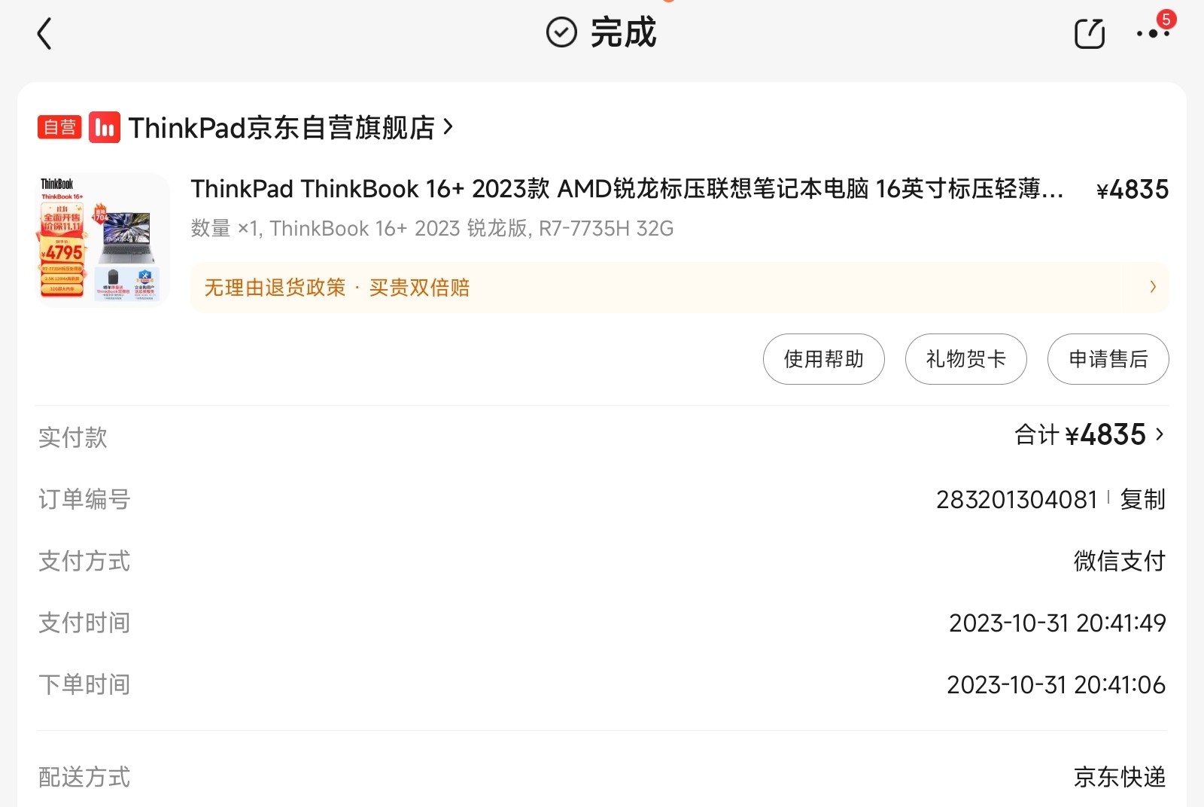Expand the 无理由退货政策 banner arrow

[x=1153, y=287]
